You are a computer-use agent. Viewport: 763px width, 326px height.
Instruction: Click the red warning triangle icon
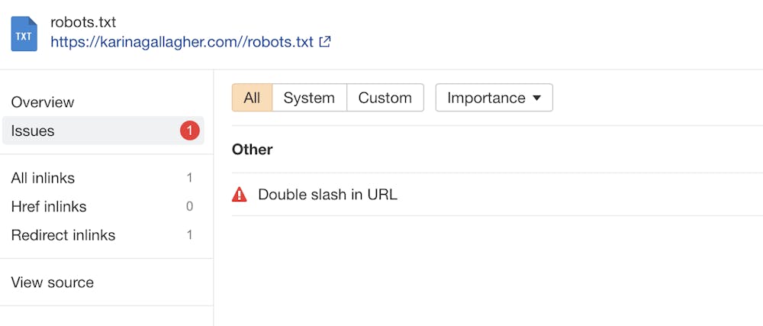click(240, 195)
